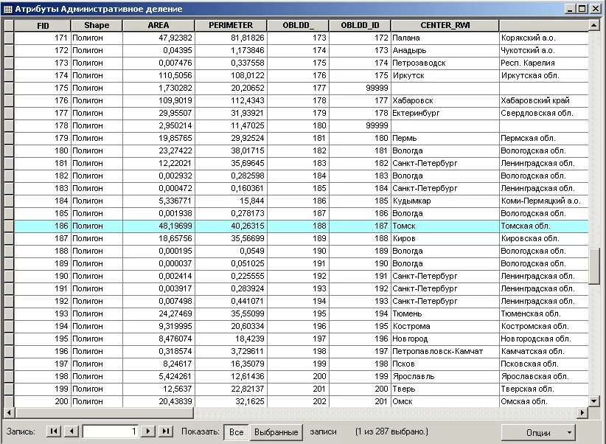The width and height of the screenshot is (606, 444).
Task: Click horizontal scrollbar thumb
Action: click(104, 413)
